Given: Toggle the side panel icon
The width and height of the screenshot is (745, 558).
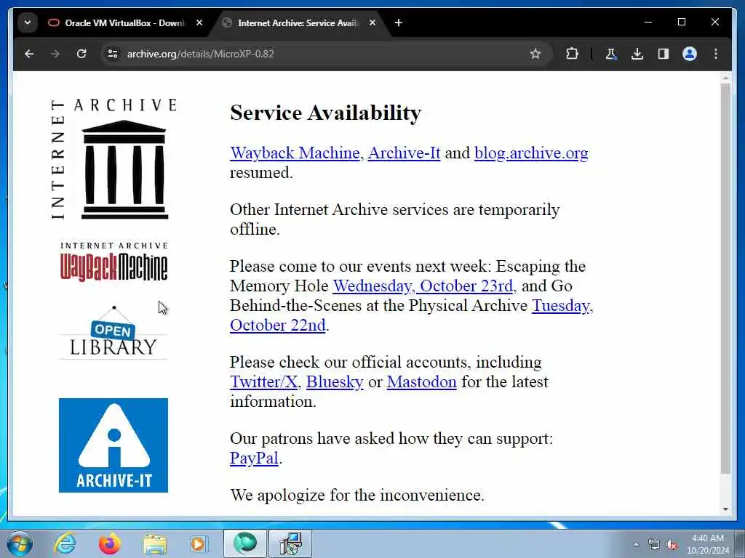Looking at the screenshot, I should click(x=664, y=54).
